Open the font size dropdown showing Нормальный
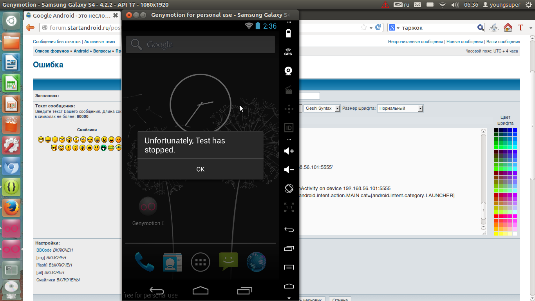The image size is (535, 301). coord(400,108)
